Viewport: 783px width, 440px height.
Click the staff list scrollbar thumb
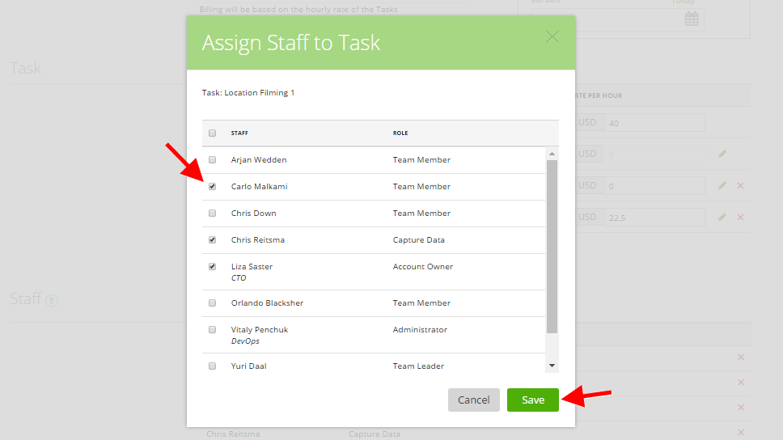point(552,246)
